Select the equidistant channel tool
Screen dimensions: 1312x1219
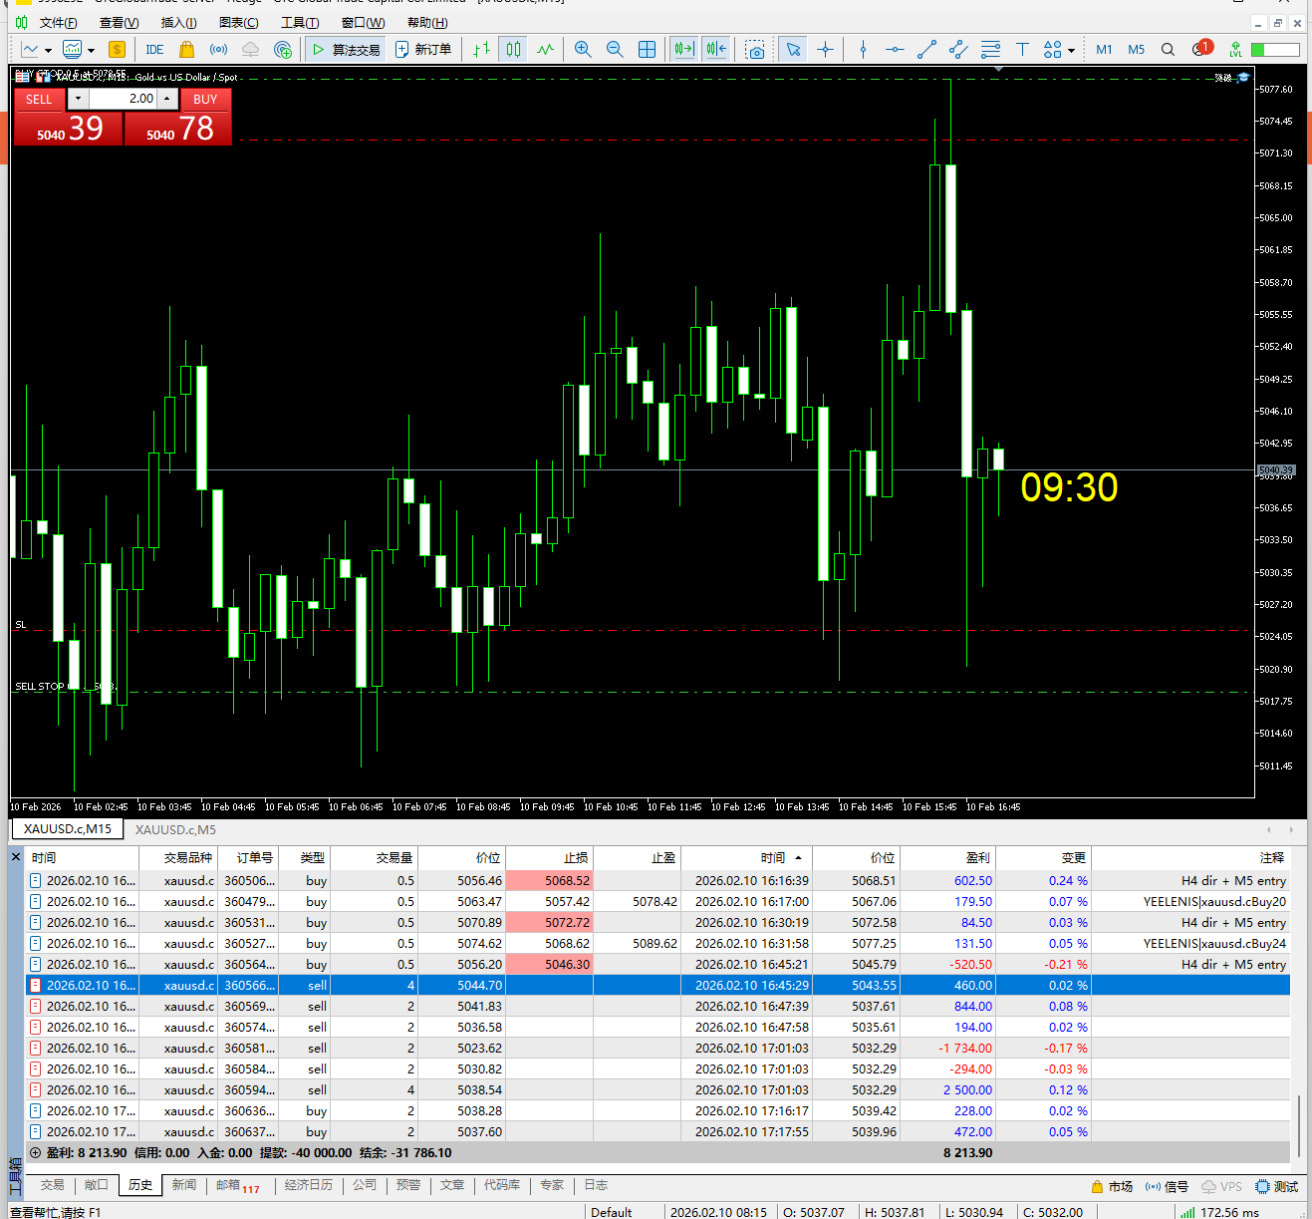coord(958,49)
